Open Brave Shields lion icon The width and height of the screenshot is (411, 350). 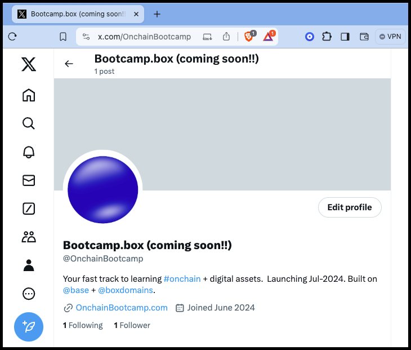(x=249, y=37)
